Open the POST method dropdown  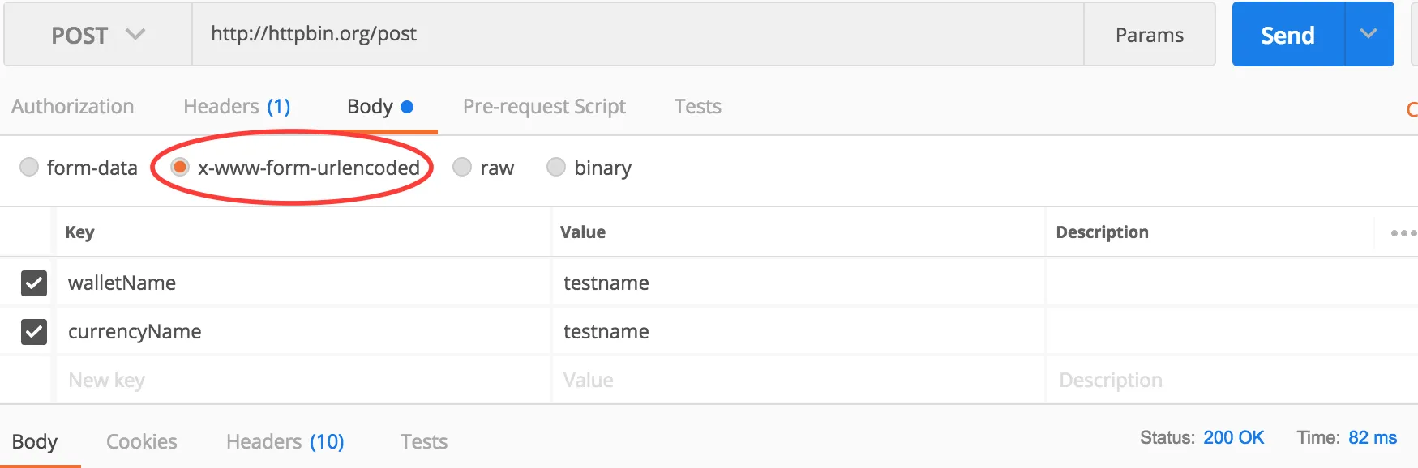[97, 35]
